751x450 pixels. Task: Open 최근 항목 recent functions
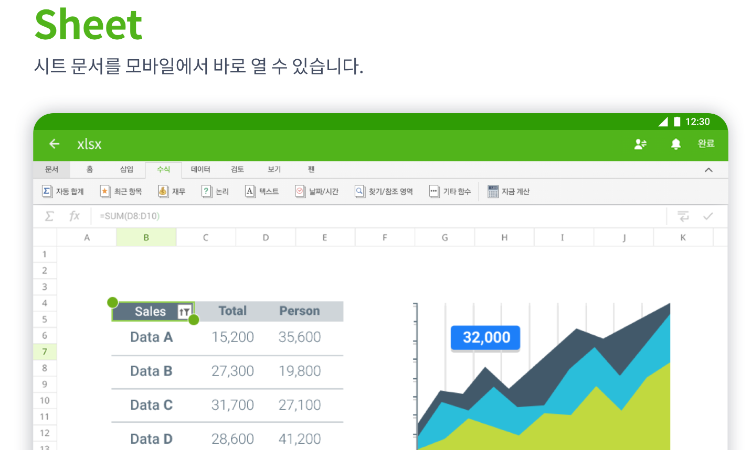pos(121,191)
